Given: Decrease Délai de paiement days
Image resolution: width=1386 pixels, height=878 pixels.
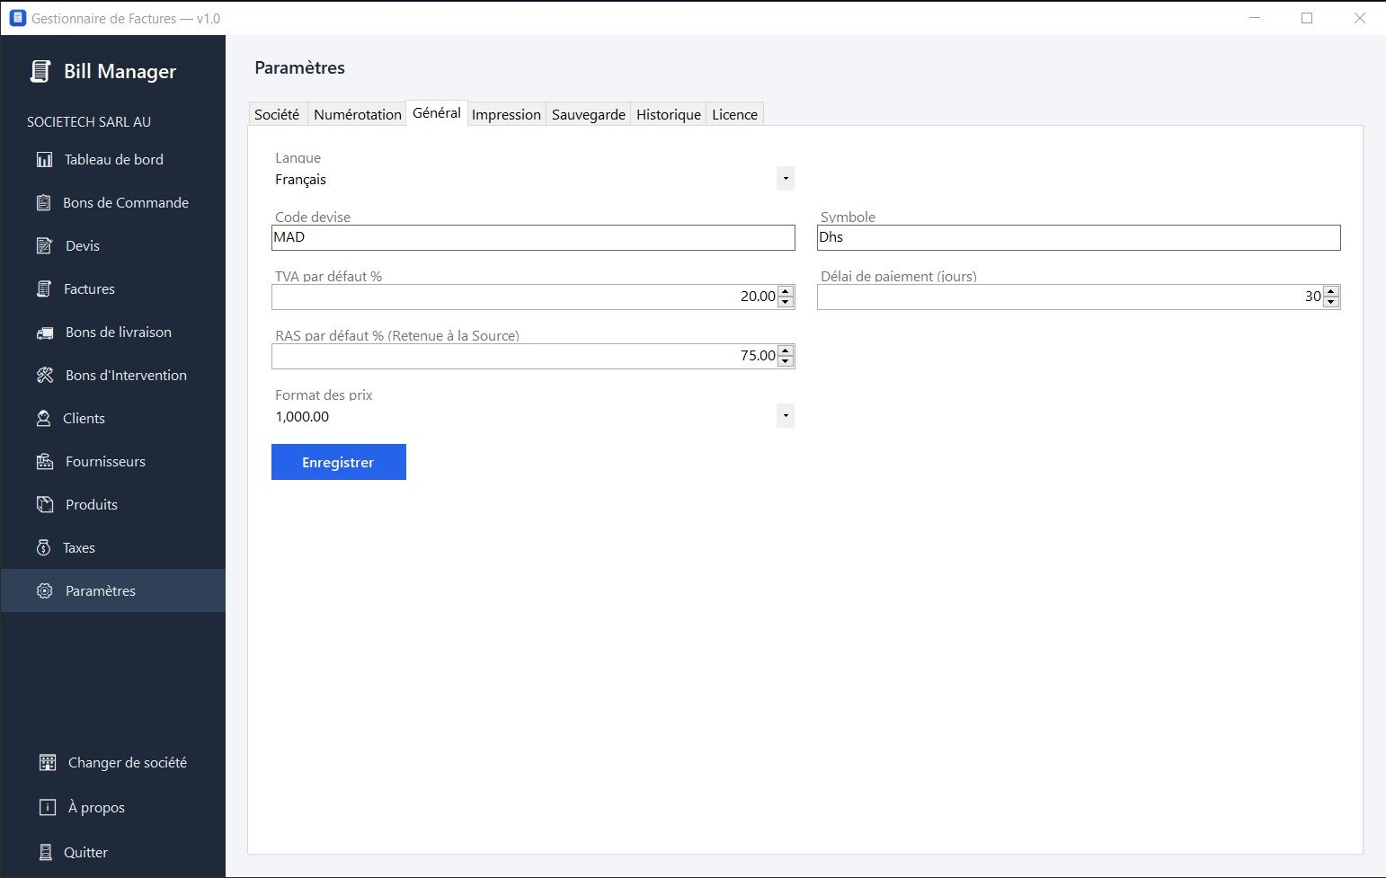Looking at the screenshot, I should click(x=1331, y=302).
